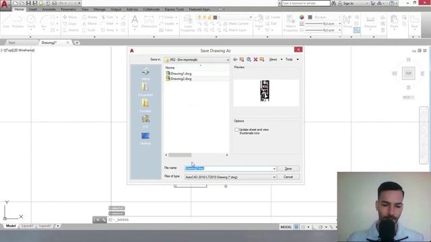Select the Circle tool in ribbon
The width and height of the screenshot is (431, 242).
31,22
